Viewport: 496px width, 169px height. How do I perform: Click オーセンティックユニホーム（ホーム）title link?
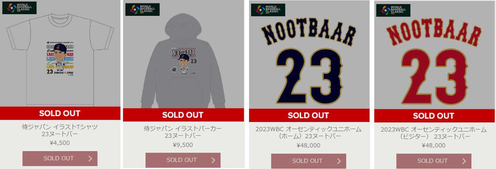pyautogui.click(x=308, y=133)
